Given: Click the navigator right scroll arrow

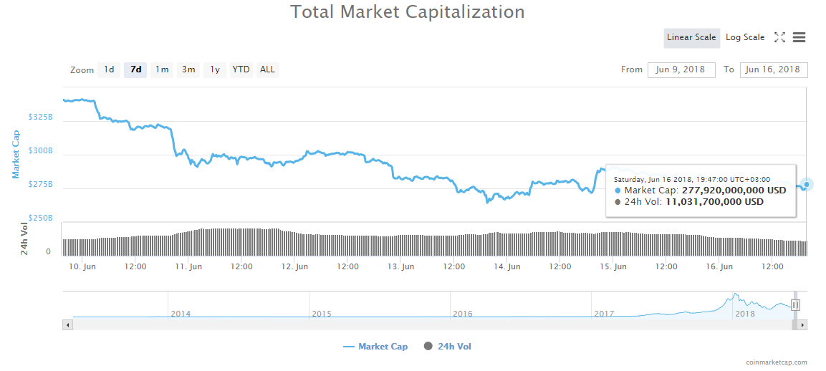Looking at the screenshot, I should [803, 325].
